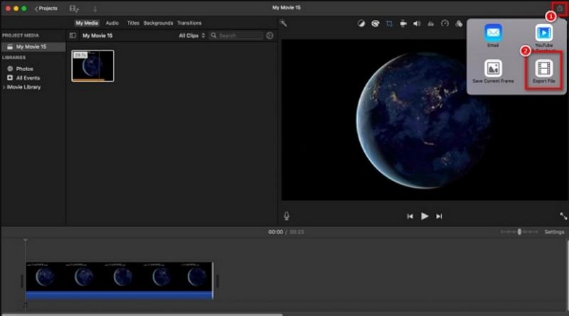Click the magic wand auto-enhance icon
Viewport: 569px width, 316px height.
pos(283,23)
